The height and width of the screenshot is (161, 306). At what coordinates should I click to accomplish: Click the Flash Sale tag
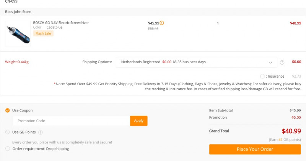[x=43, y=33]
